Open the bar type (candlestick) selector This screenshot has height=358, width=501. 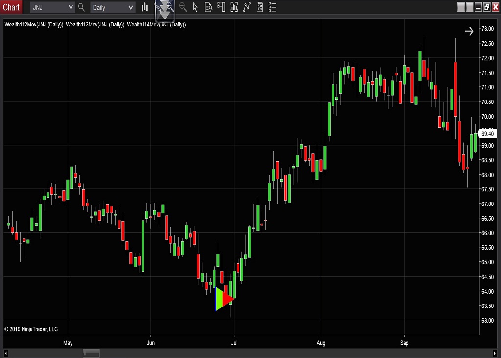click(x=145, y=7)
